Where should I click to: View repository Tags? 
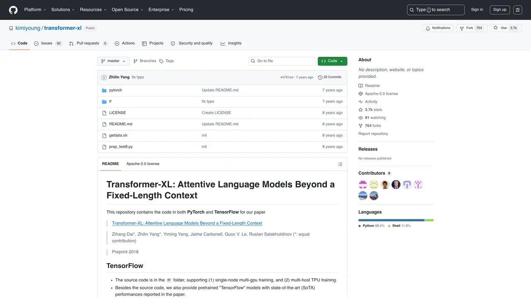[166, 61]
